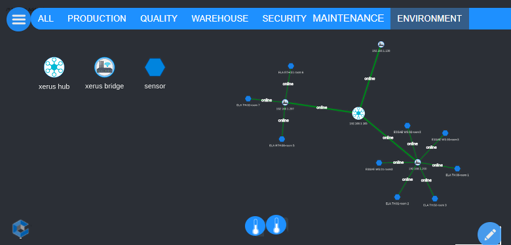Switch to the PRODUCTION tab
511x245 pixels.
point(97,18)
